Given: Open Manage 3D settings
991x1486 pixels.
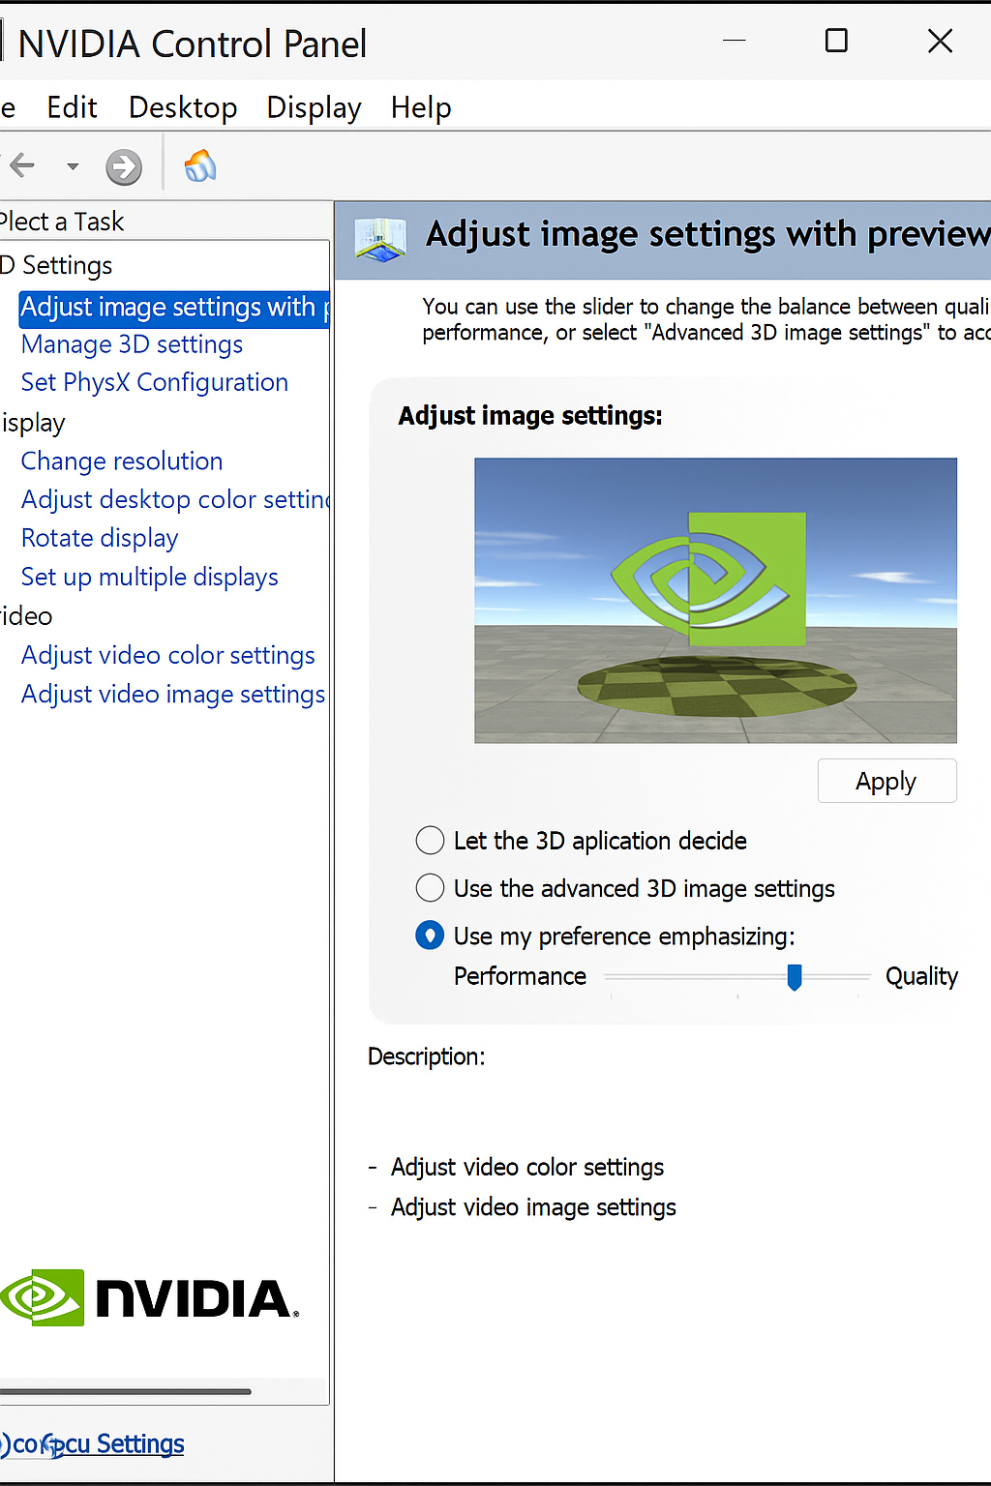Looking at the screenshot, I should pyautogui.click(x=132, y=344).
